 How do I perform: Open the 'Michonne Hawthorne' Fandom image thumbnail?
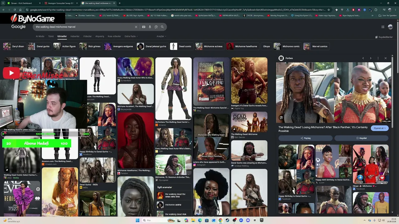pos(136,140)
